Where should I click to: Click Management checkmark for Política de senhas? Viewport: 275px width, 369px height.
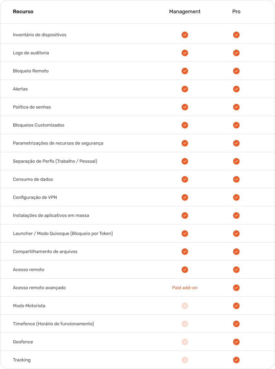coord(185,107)
